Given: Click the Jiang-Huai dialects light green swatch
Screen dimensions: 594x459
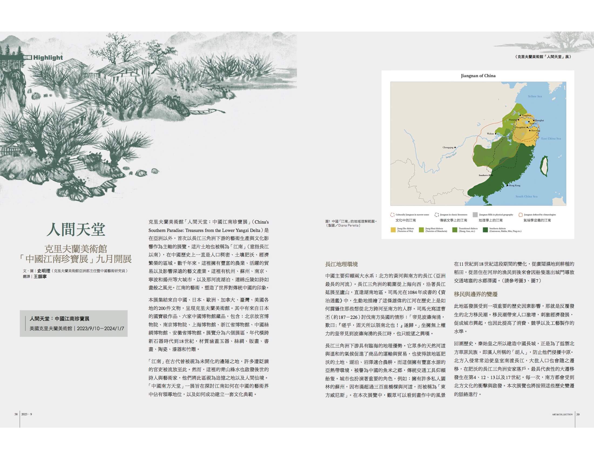Looking at the screenshot, I should point(421,230).
